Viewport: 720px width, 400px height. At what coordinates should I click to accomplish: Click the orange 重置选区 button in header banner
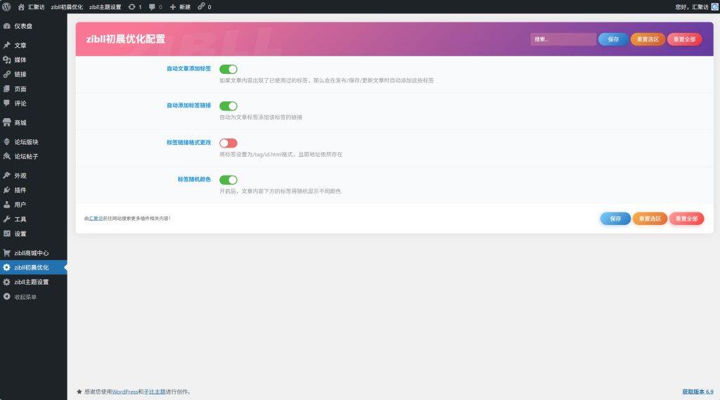pyautogui.click(x=648, y=39)
